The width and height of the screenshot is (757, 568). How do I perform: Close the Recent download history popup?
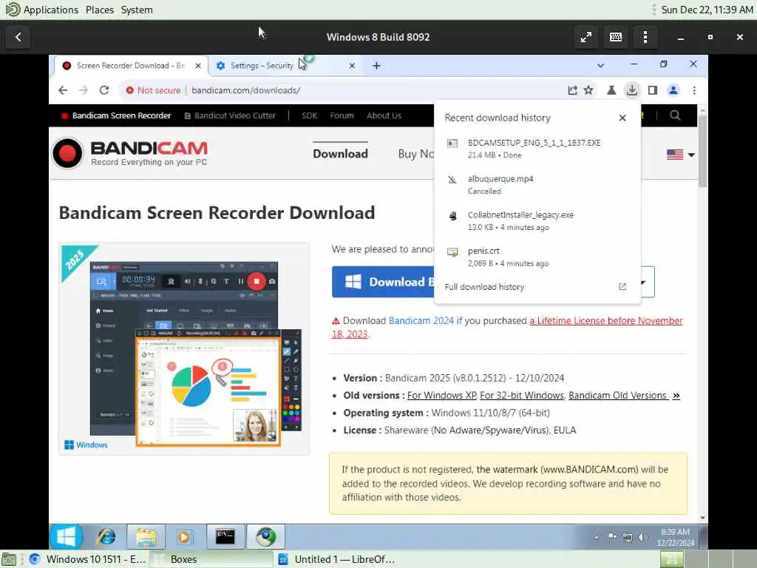click(x=622, y=118)
